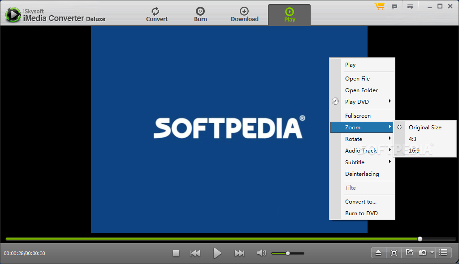
Task: Choose Convert to... from context menu
Action: tap(362, 202)
